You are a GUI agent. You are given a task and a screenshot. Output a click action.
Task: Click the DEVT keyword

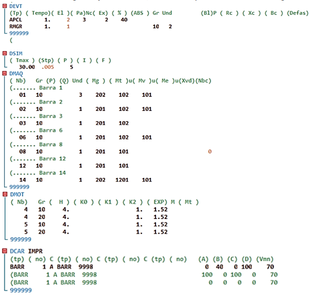click(16, 6)
